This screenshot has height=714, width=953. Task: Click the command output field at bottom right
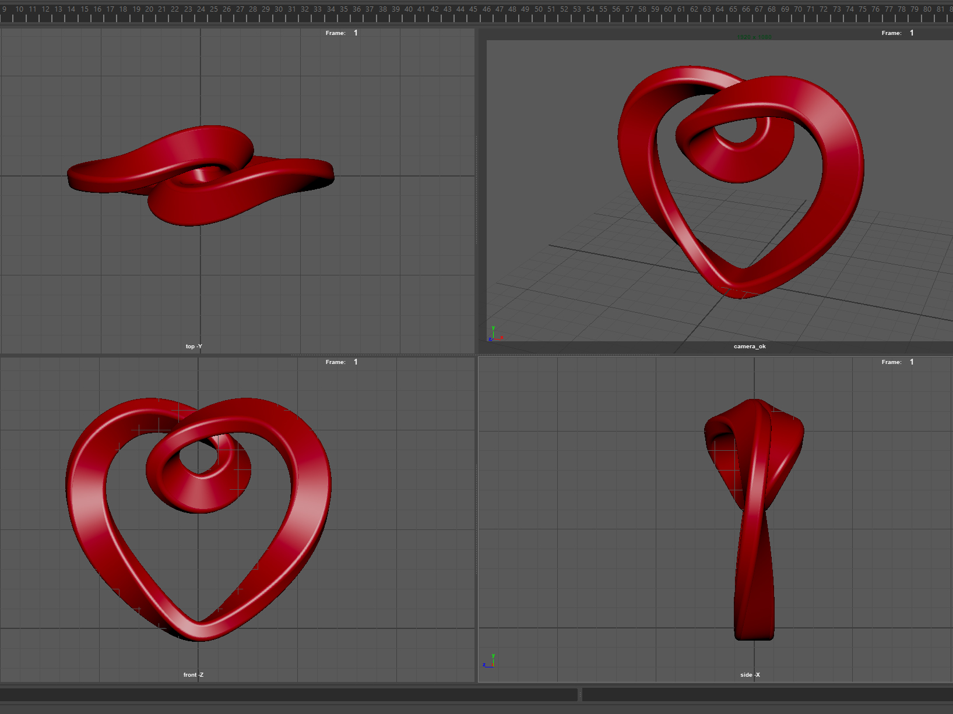[x=768, y=695]
